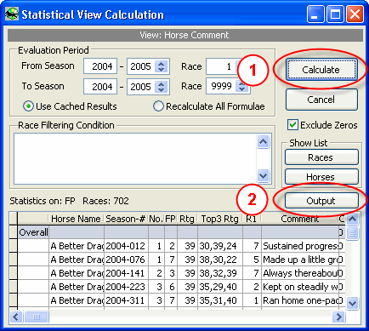This screenshot has width=369, height=331.
Task: Increase the From Season year with spinner
Action: [162, 64]
